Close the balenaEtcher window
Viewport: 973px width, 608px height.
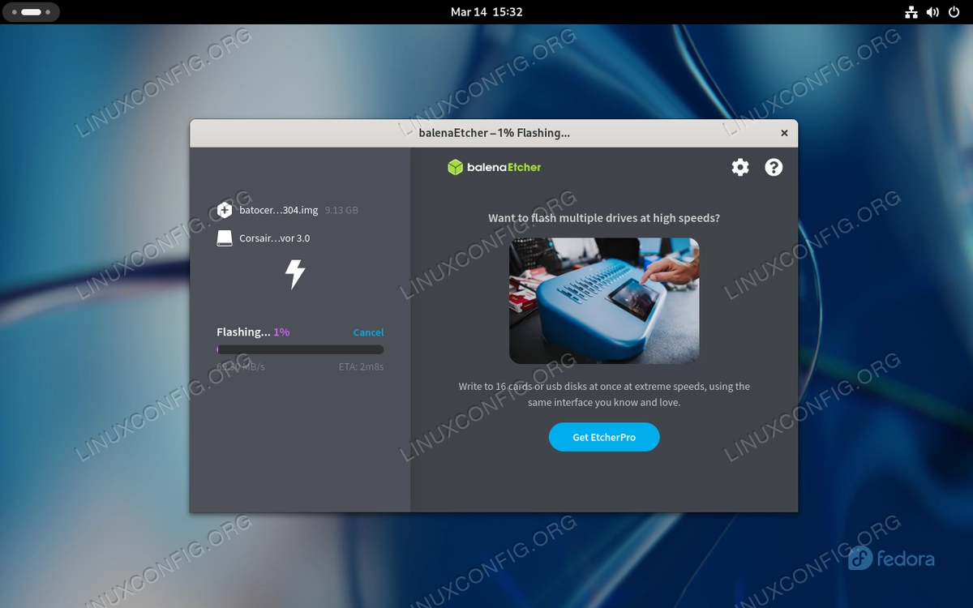(x=784, y=133)
